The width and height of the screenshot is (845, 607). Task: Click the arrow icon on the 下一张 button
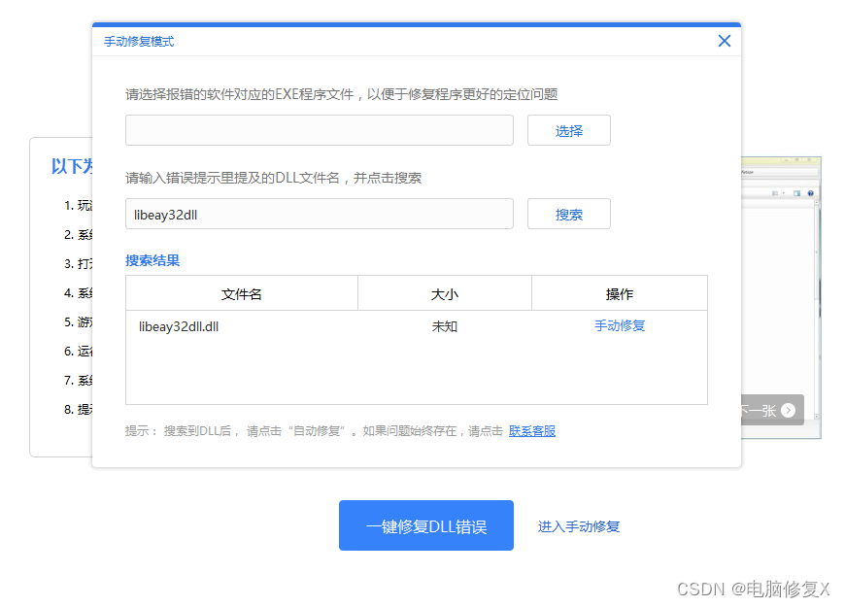click(788, 410)
